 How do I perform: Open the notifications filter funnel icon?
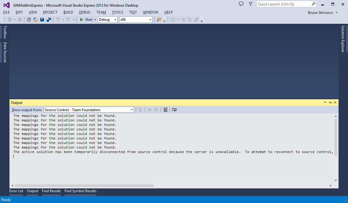coord(250,4)
